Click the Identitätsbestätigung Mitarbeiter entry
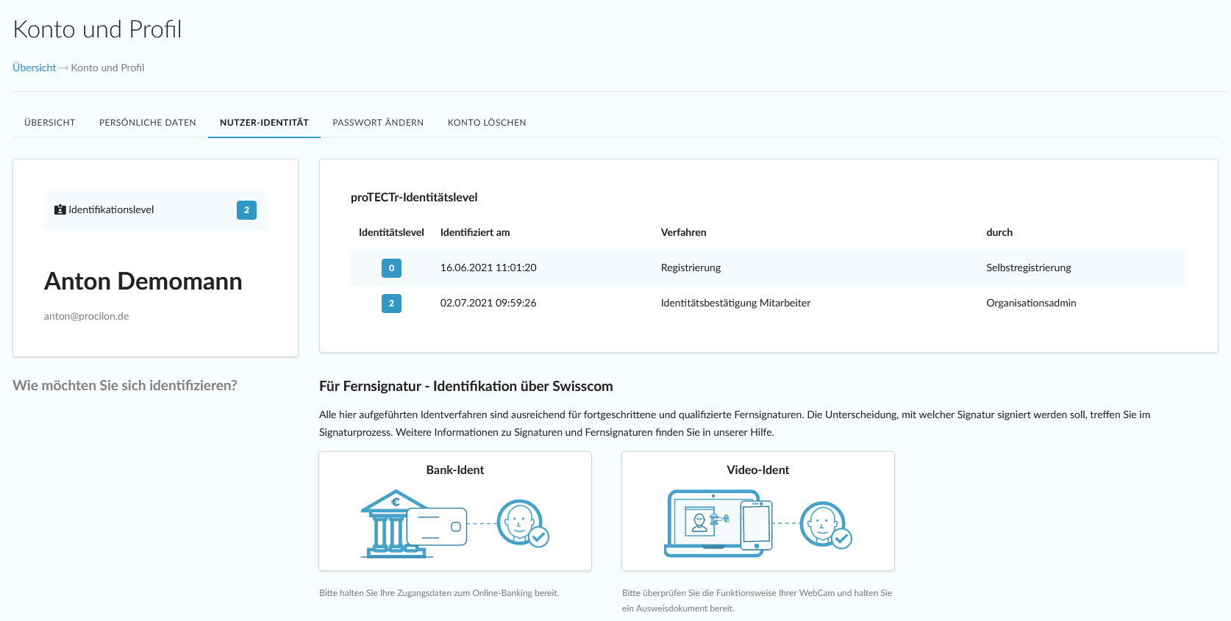Screen dimensions: 1231x621 click(x=735, y=304)
